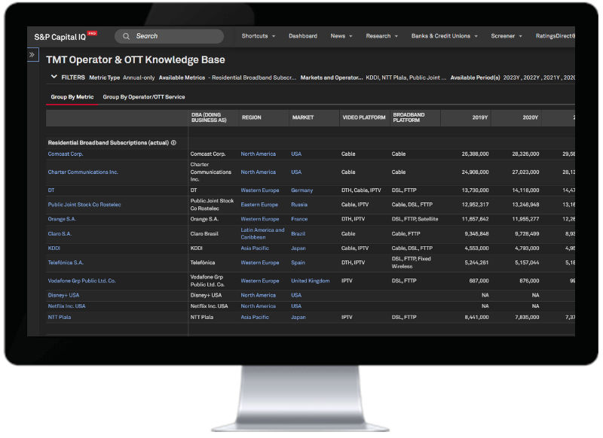Click NTT Plala 2019Y value 8,441,000
Image resolution: width=603 pixels, height=438 pixels.
click(476, 318)
